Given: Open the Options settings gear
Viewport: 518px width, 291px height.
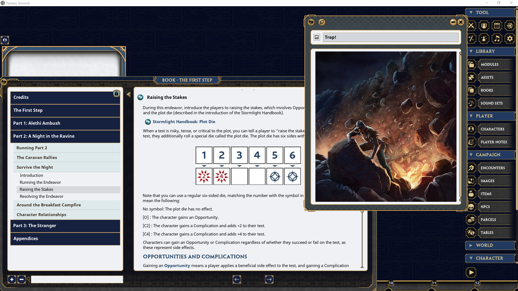Looking at the screenshot, I should (x=510, y=39).
